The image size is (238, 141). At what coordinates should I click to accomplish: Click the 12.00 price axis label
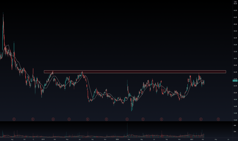tap(235, 120)
